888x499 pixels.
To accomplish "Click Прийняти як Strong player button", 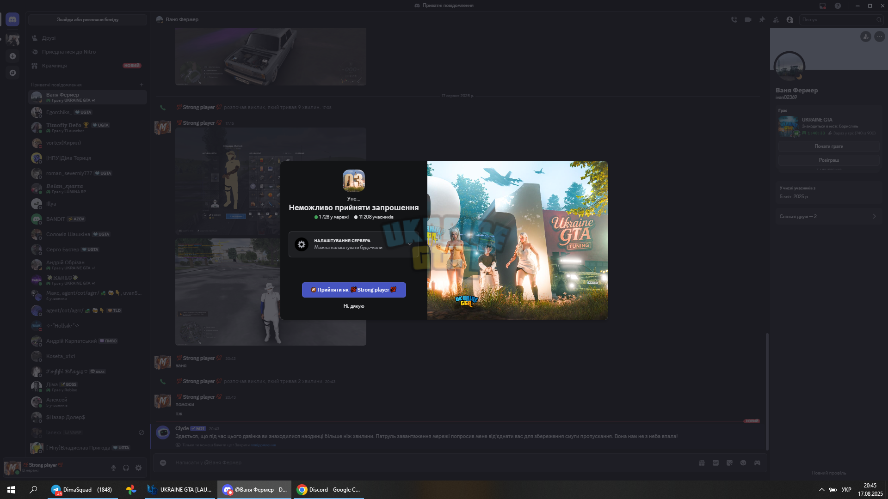I will point(354,290).
